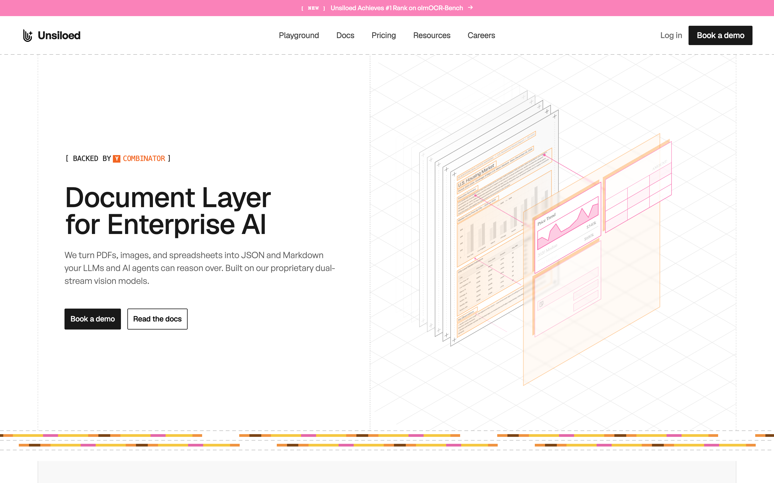Click the BACKED BY label
Image resolution: width=774 pixels, height=483 pixels.
pos(92,159)
